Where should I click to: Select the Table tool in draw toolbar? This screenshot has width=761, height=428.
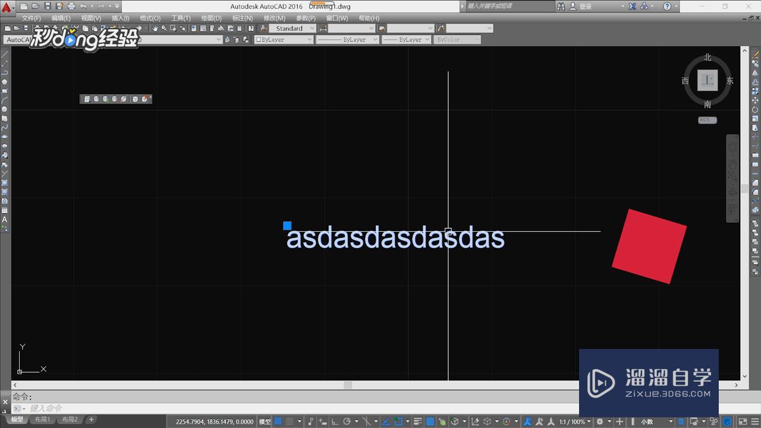click(x=5, y=210)
